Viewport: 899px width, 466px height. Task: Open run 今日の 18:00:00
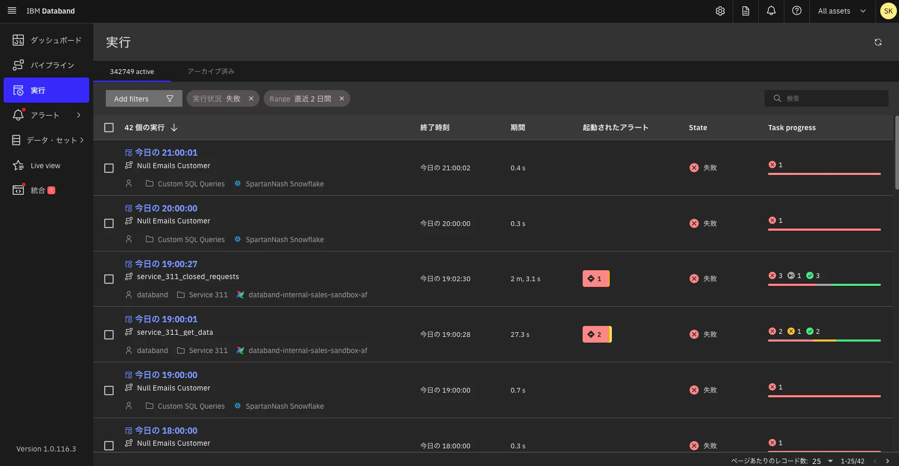tap(166, 431)
